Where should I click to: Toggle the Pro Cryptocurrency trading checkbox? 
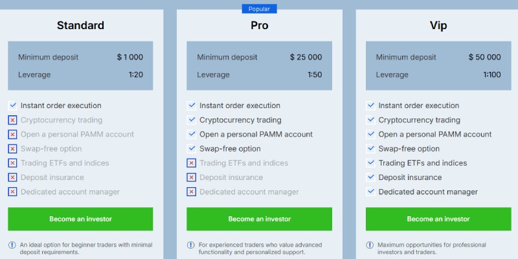pos(191,120)
